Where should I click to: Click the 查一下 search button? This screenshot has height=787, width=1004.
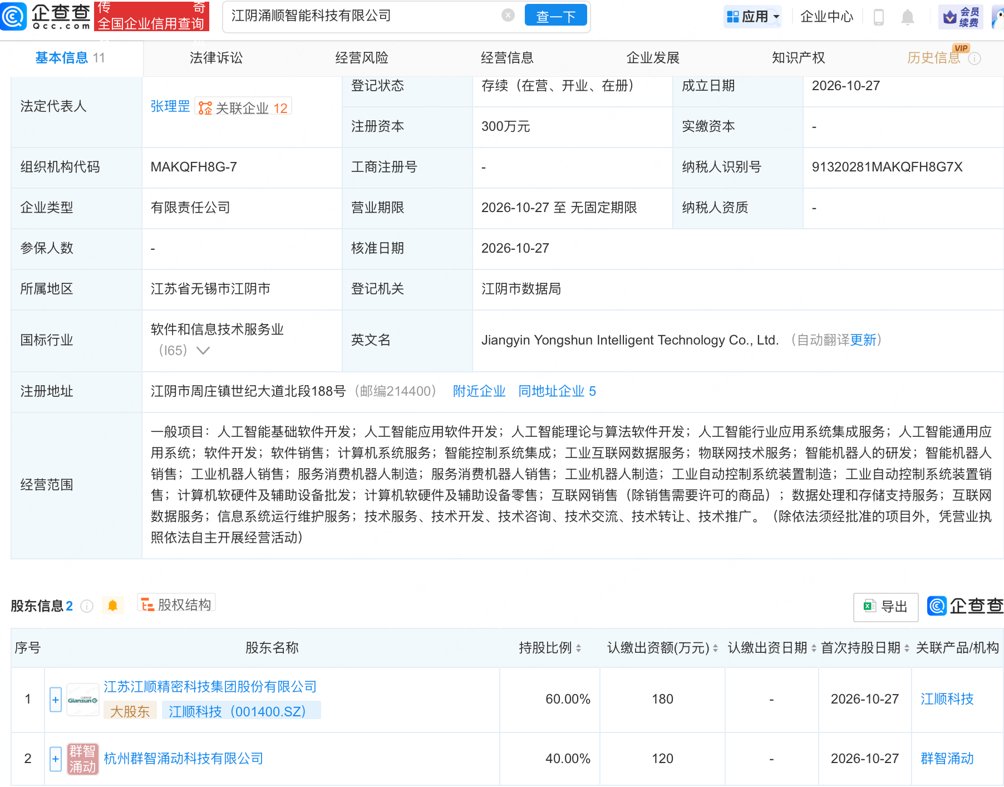tap(555, 16)
